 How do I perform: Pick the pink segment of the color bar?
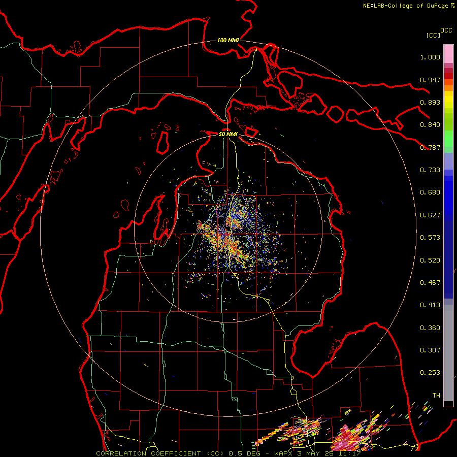click(448, 54)
